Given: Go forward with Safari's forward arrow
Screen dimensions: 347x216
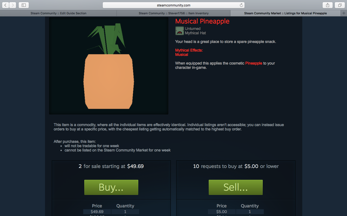Looking at the screenshot, I should (13, 5).
